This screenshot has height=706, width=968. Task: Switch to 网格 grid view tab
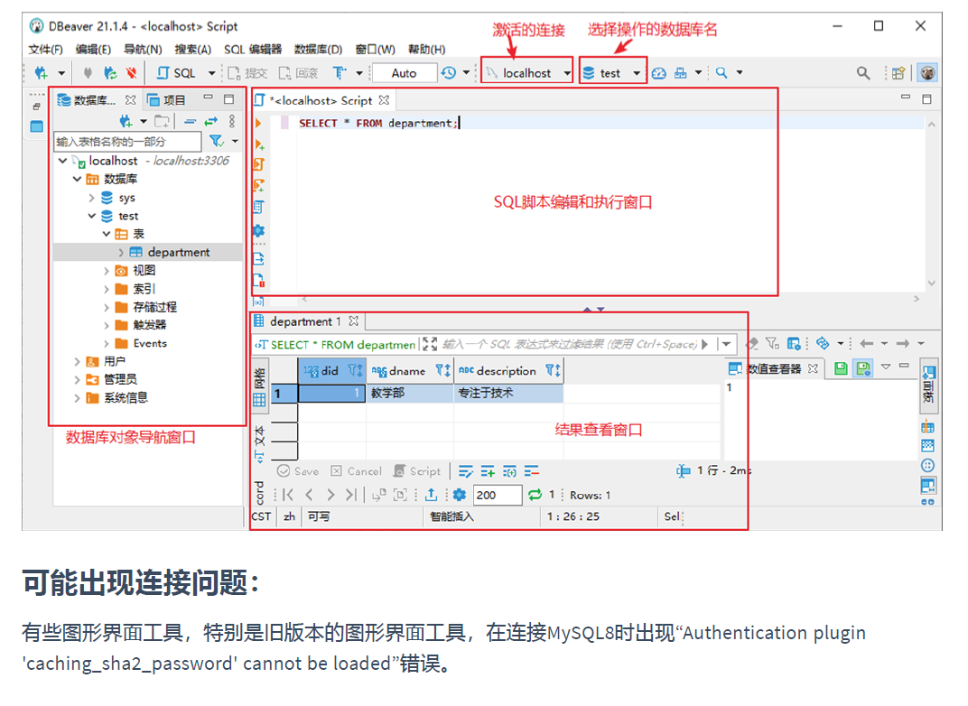(x=259, y=386)
